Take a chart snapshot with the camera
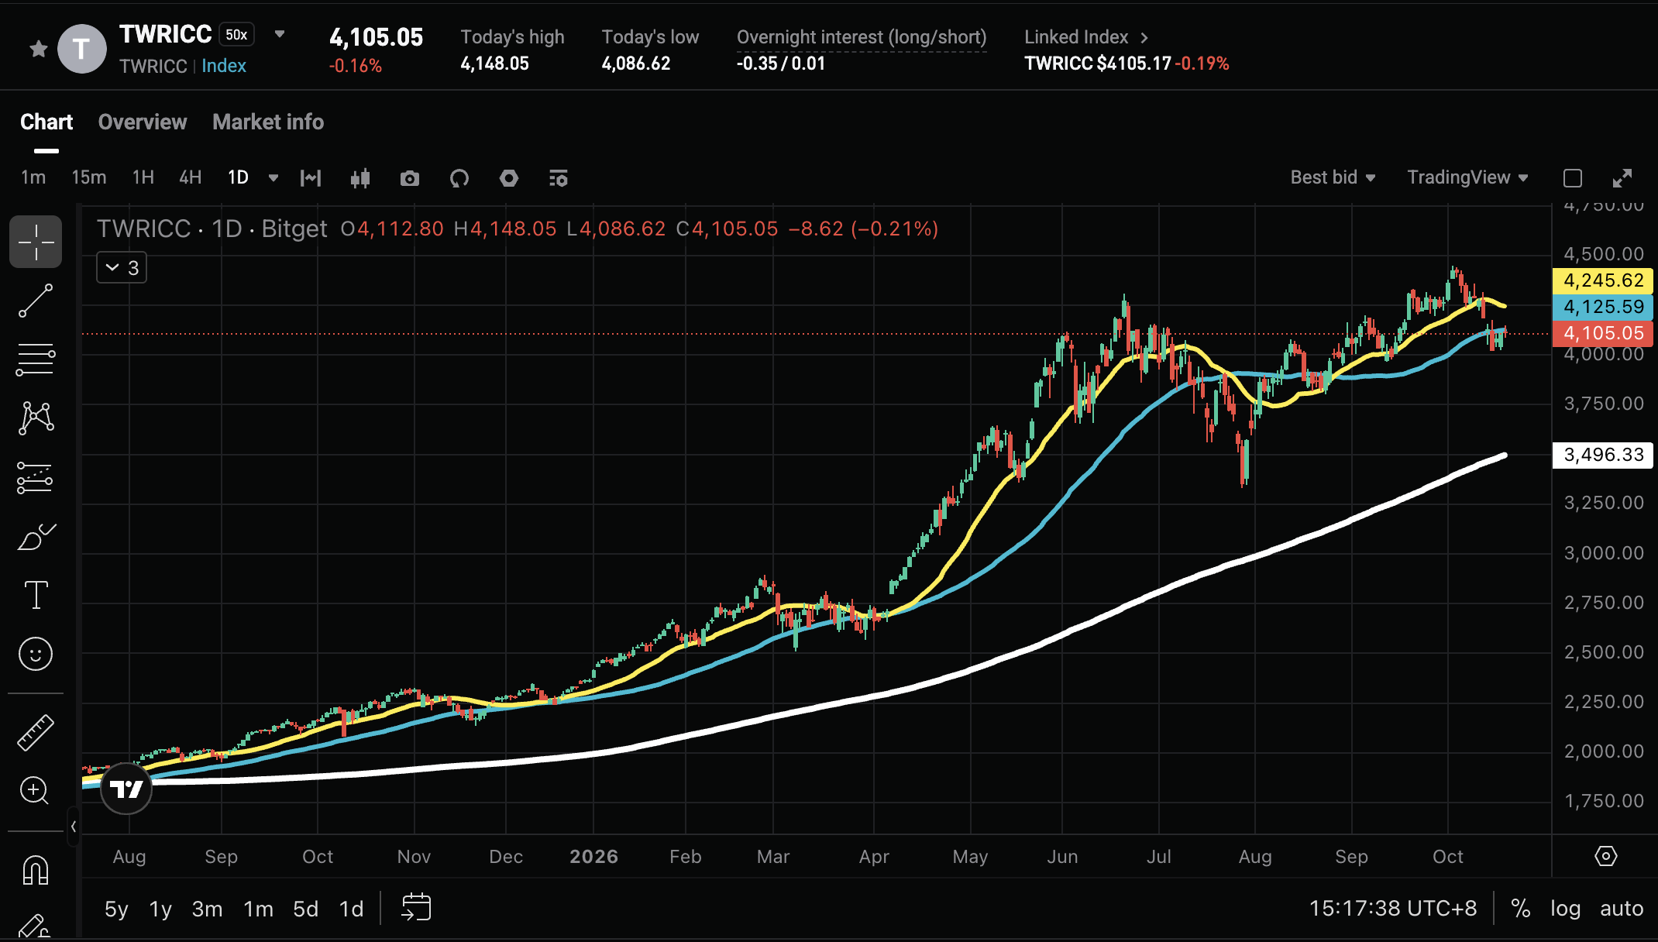1658x942 pixels. coord(410,179)
